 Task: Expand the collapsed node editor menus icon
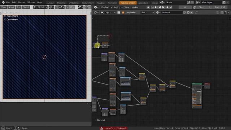(119, 13)
